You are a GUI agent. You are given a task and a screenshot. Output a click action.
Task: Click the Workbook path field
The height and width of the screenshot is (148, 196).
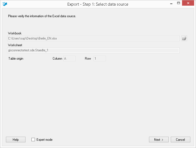tap(93, 38)
